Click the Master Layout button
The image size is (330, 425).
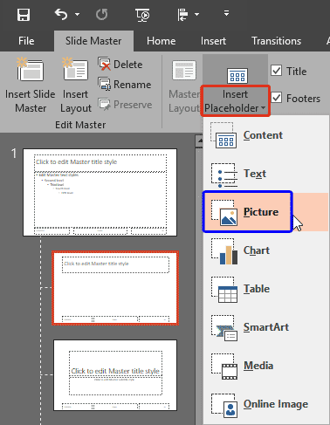184,86
